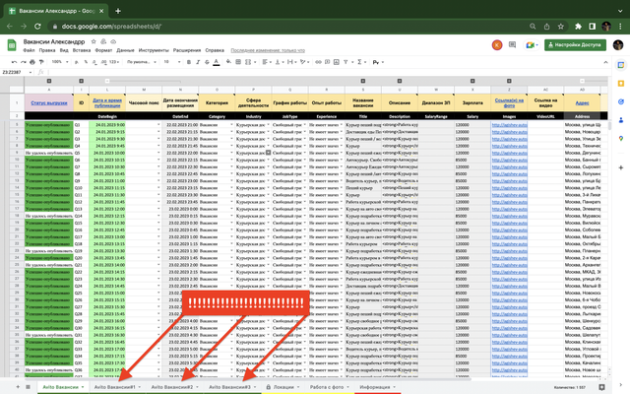Viewport: 630px width, 394px height.
Task: Open Расширения menu
Action: [x=187, y=50]
